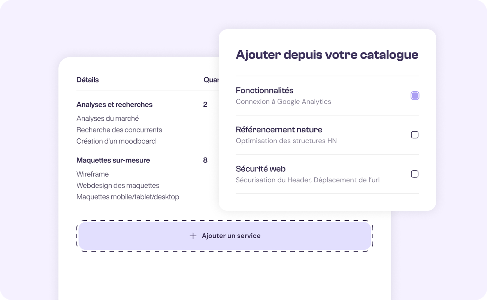Enable the Fonctionnalités catalogue item

tap(414, 96)
